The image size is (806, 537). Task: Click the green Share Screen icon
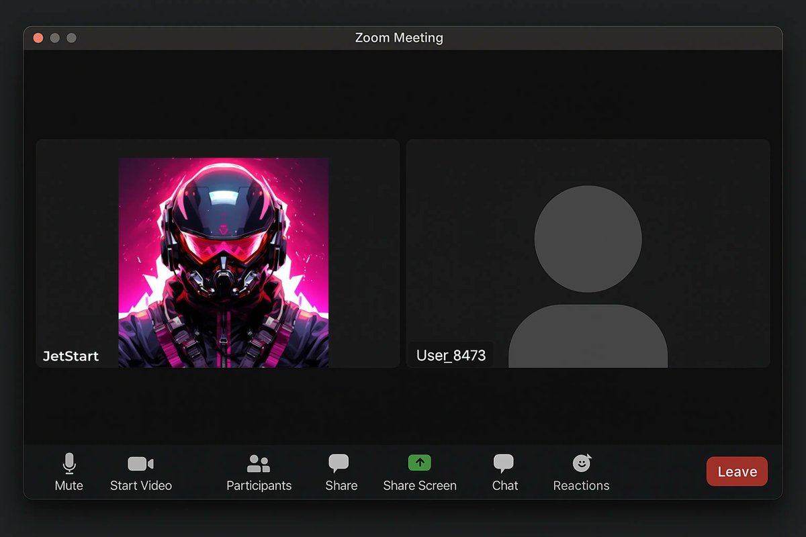[420, 462]
